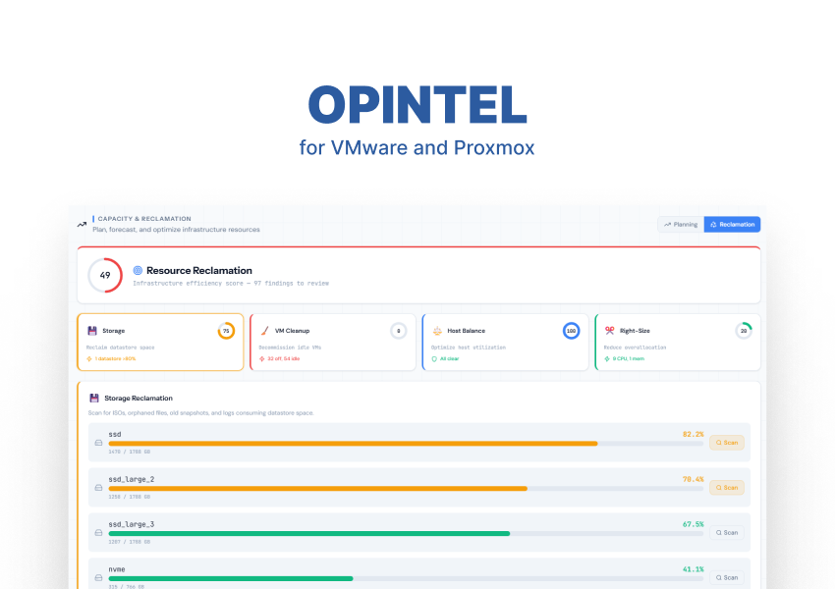This screenshot has width=835, height=589.
Task: Click the Storage Reclamation floppy disk icon
Action: tap(94, 398)
